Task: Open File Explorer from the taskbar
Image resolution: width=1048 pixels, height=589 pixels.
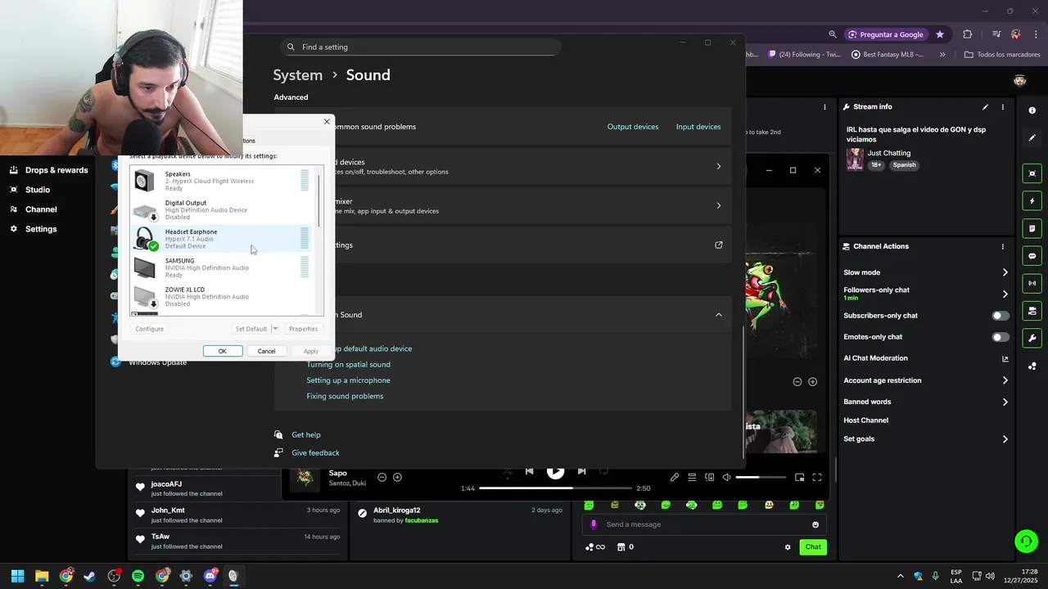Action: [42, 576]
